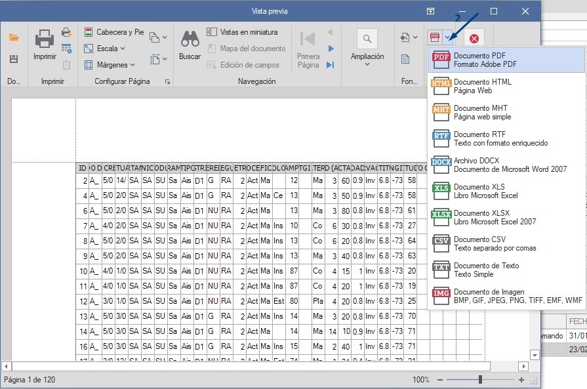Expand the Escala dropdown
Viewport: 587px width, 389px height.
tap(107, 49)
